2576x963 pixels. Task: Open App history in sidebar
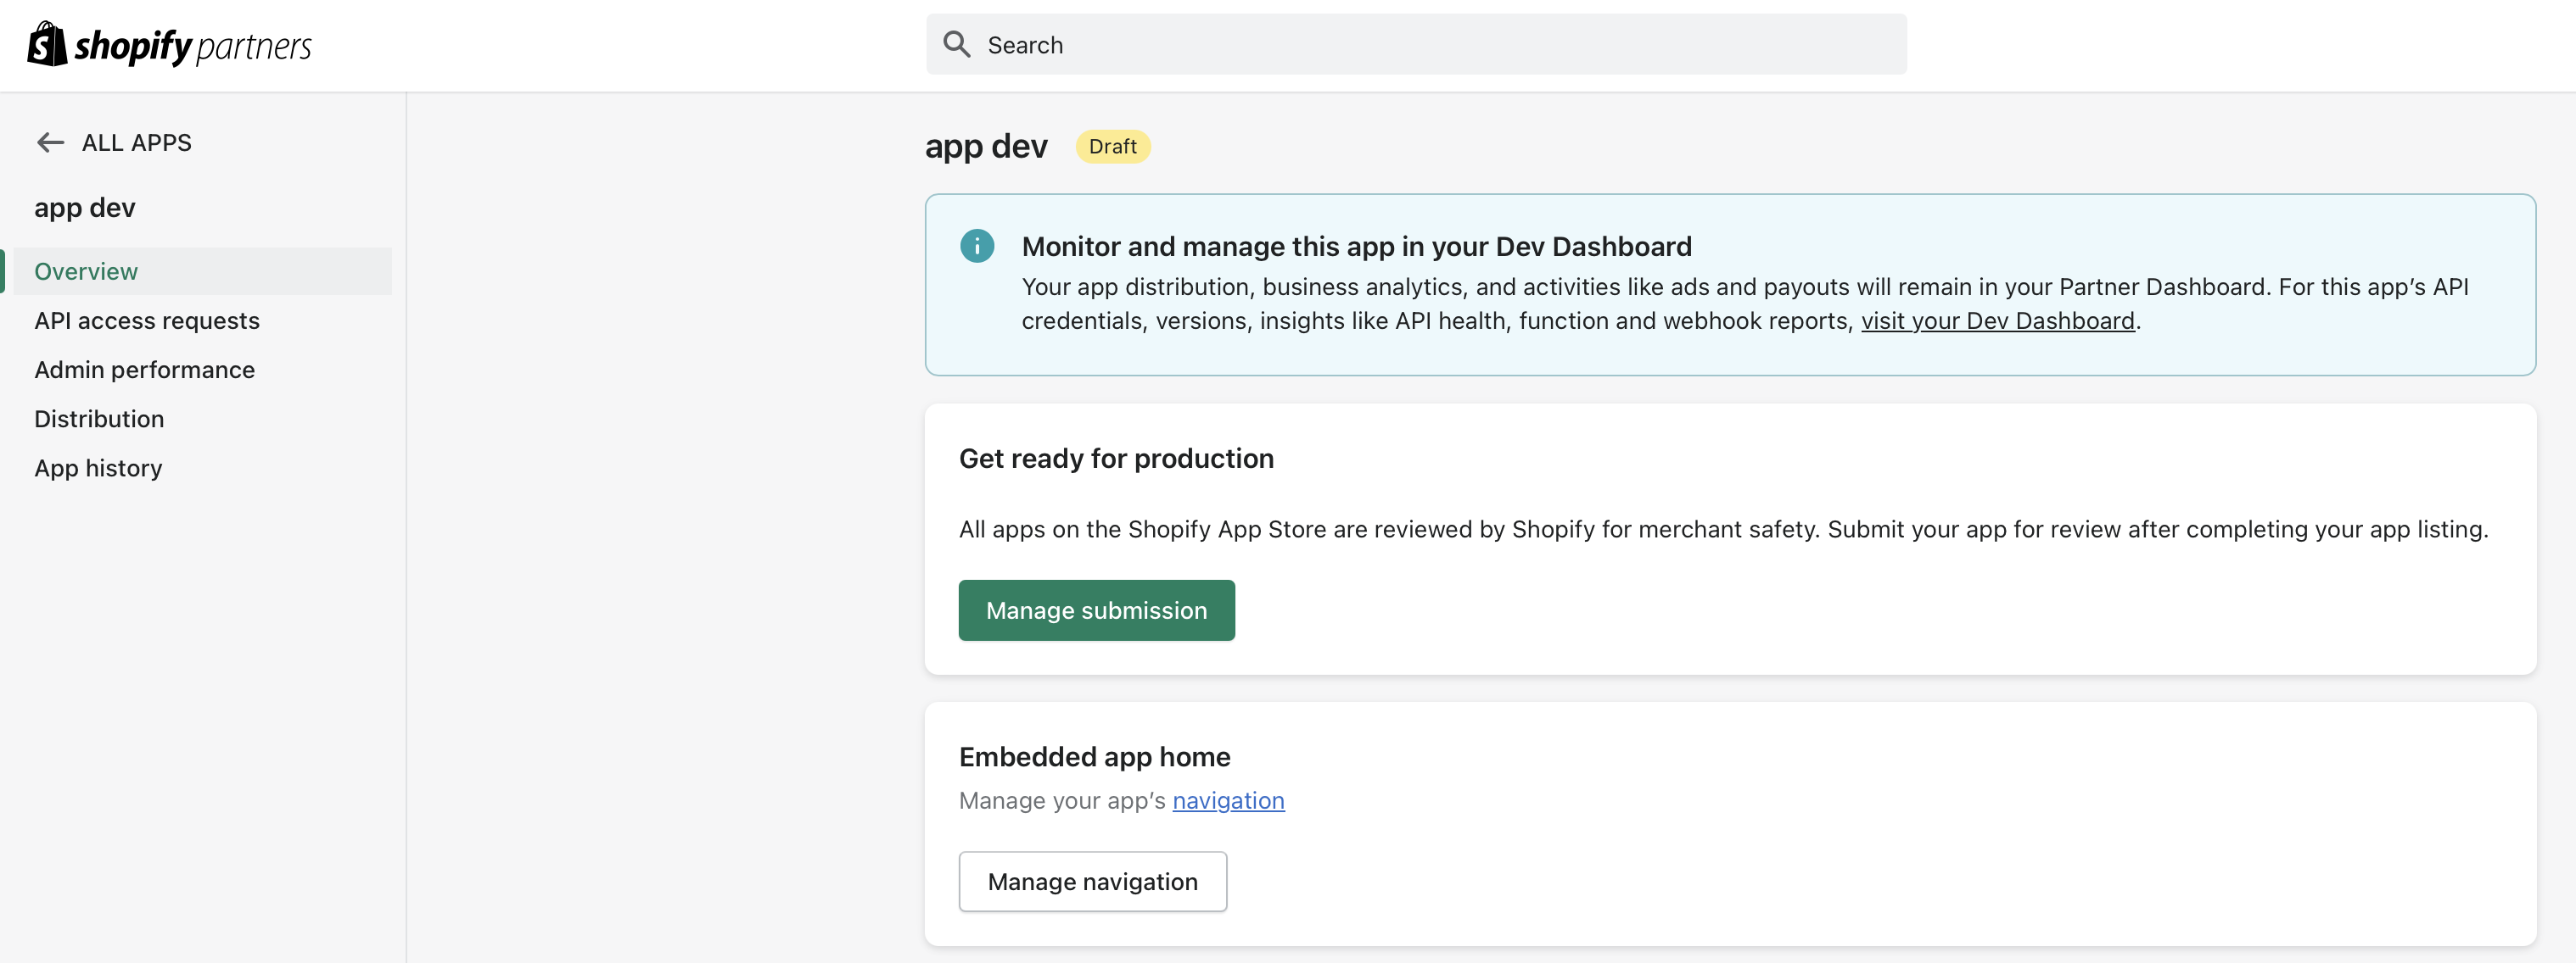(98, 468)
